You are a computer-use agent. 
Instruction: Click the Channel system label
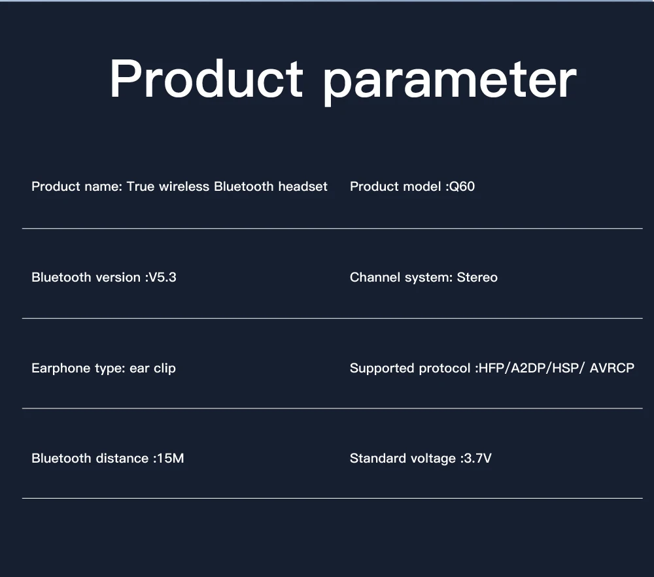point(400,278)
